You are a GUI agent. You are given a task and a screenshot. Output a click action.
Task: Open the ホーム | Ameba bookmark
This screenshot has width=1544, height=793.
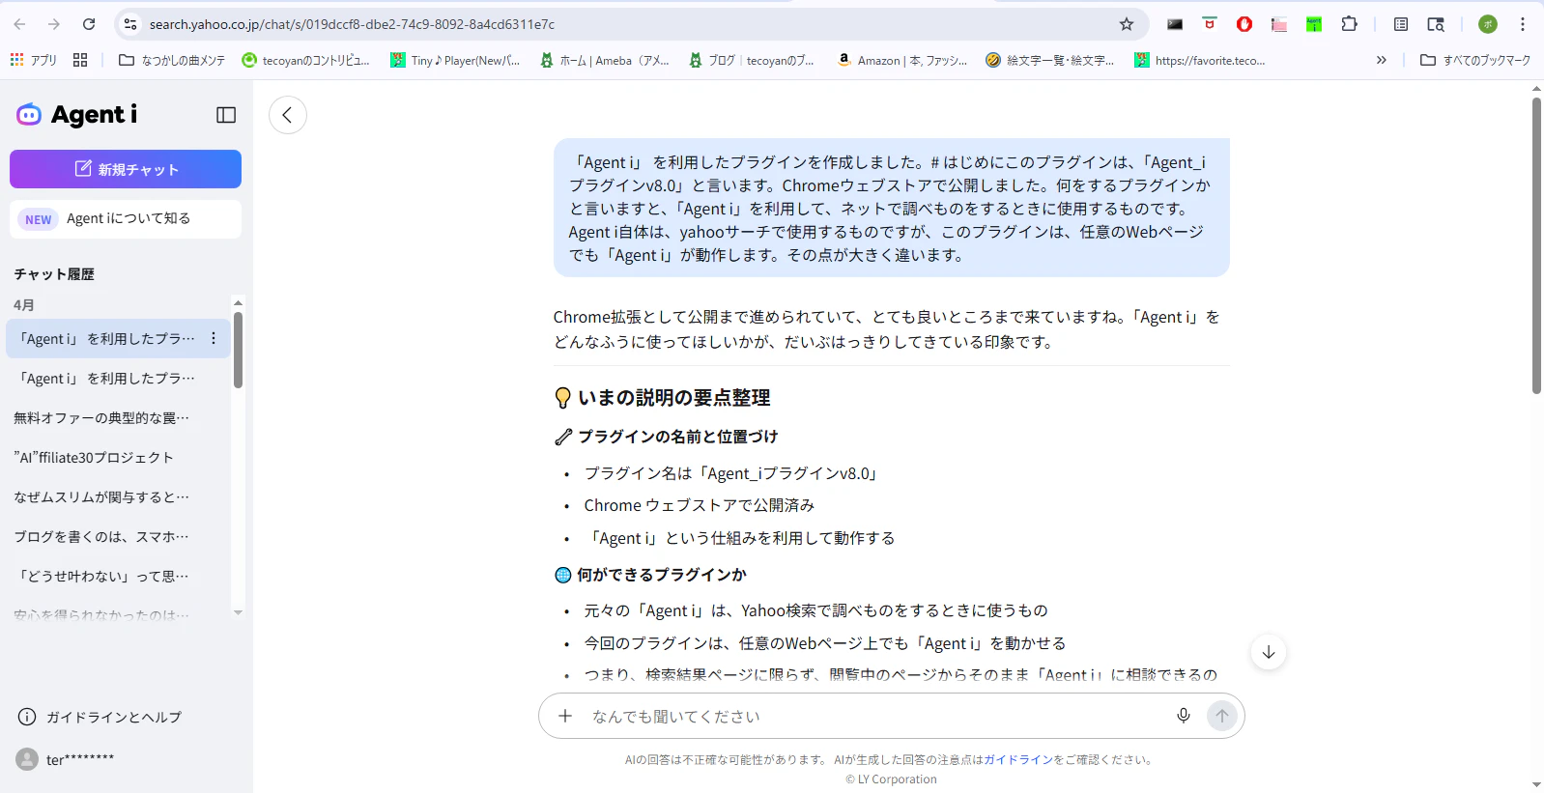604,60
